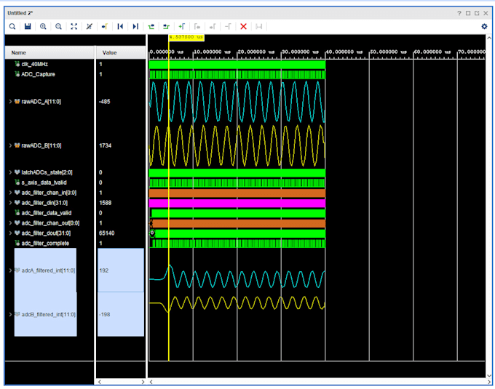
Task: Select the adc_filter_complete signal
Action: (x=45, y=243)
